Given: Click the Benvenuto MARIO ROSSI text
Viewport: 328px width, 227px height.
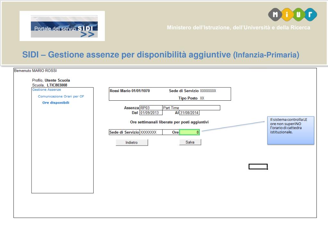Looking at the screenshot, I should (35, 71).
